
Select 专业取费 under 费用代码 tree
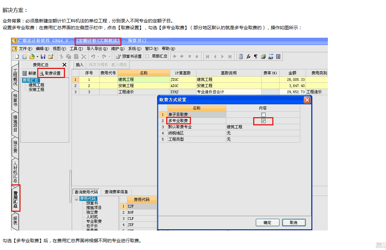[94, 221]
